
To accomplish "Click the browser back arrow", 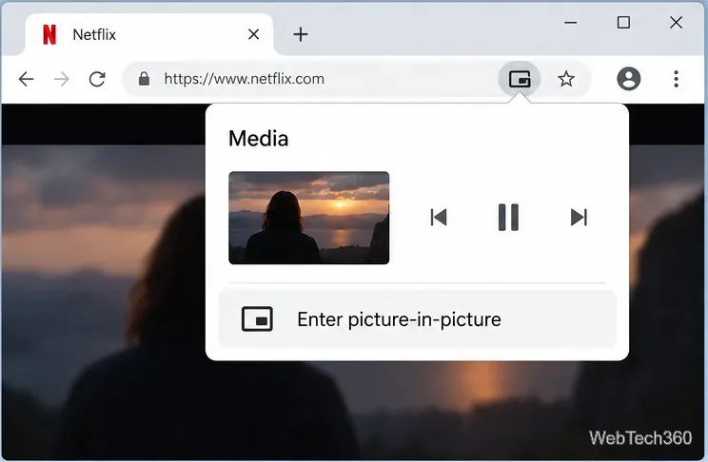I will pyautogui.click(x=27, y=80).
